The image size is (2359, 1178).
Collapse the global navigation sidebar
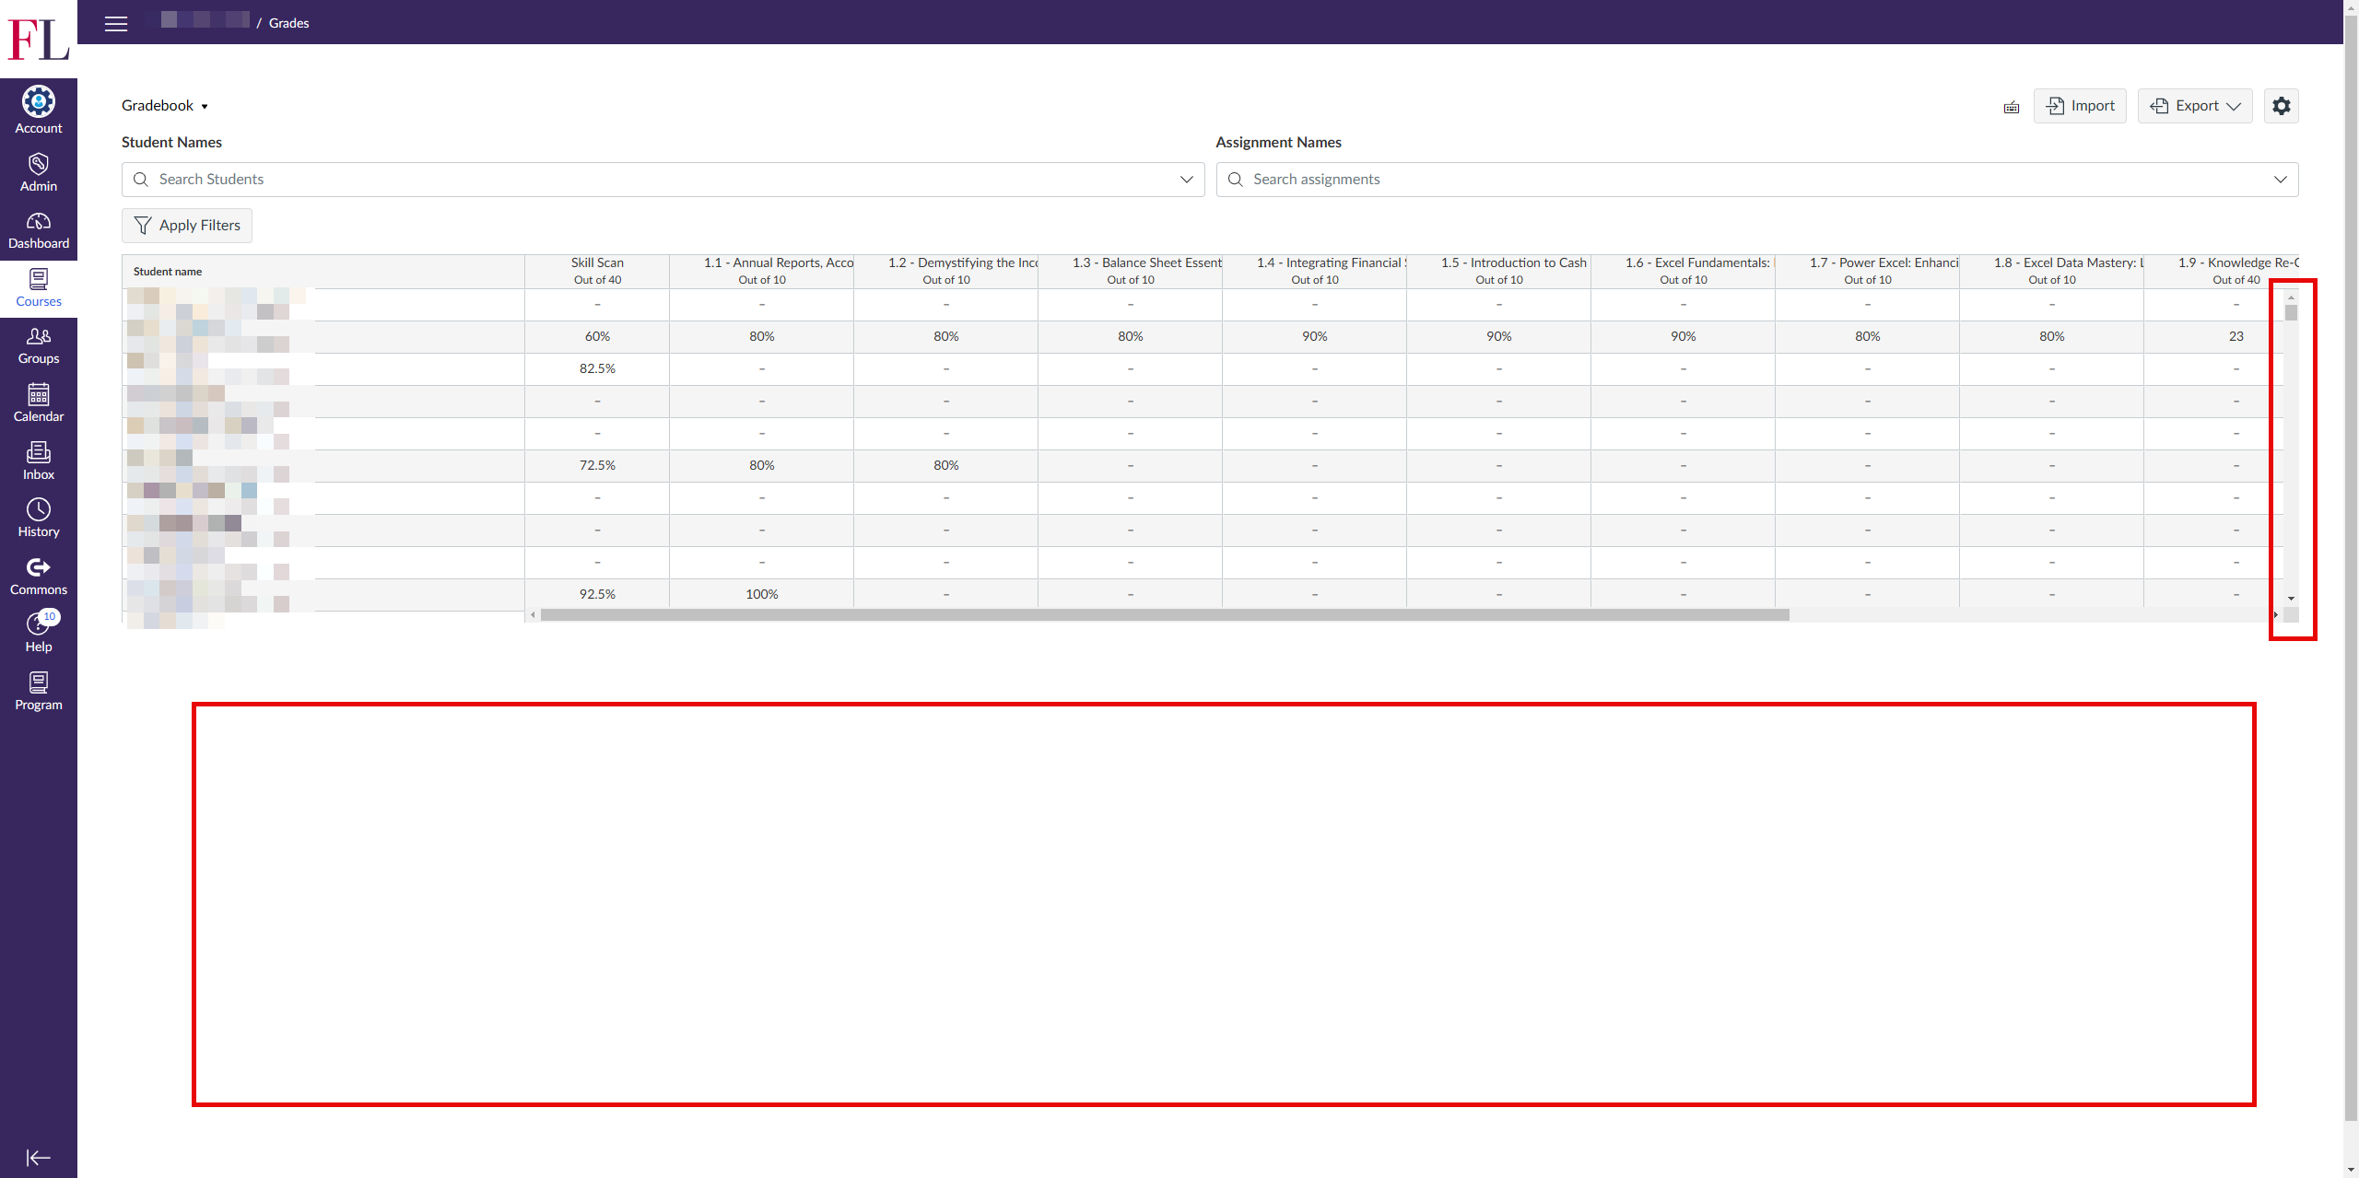[38, 1158]
